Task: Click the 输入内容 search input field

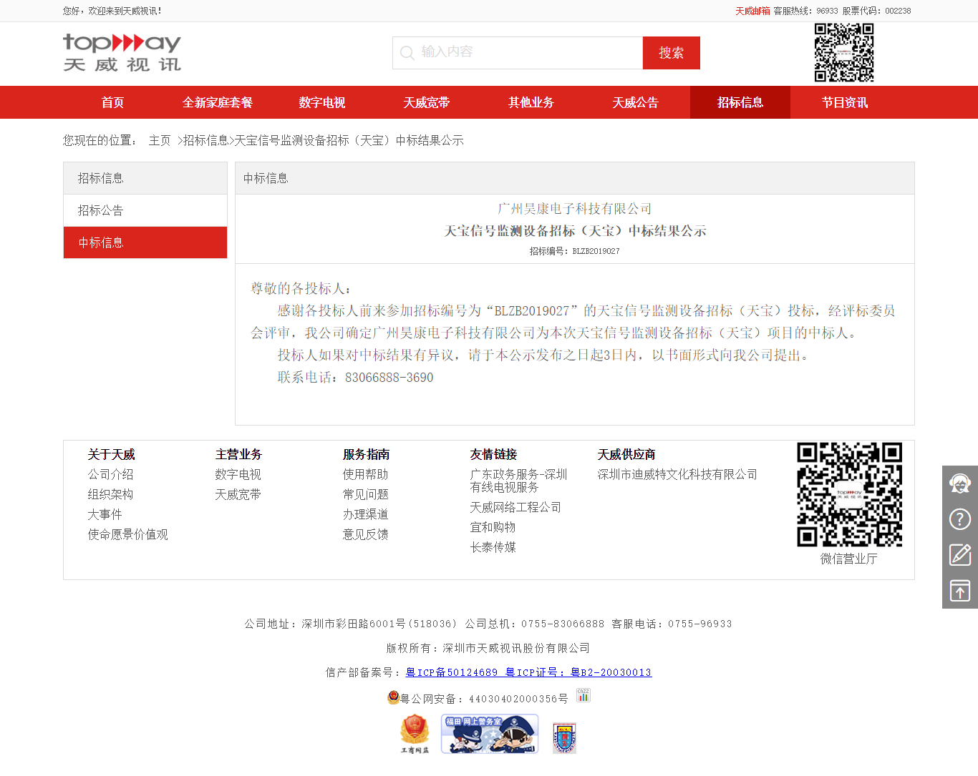Action: coord(518,53)
